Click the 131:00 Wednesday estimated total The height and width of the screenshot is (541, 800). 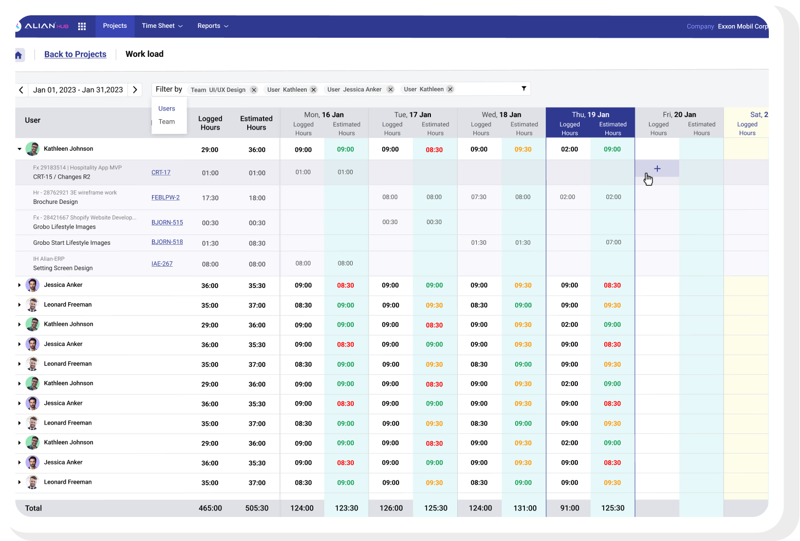[525, 508]
